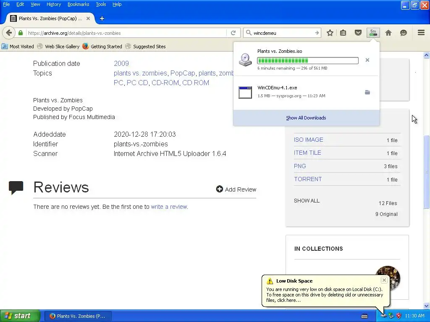Click the Reviews speech bubble icon
This screenshot has height=322, width=430.
(x=16, y=187)
